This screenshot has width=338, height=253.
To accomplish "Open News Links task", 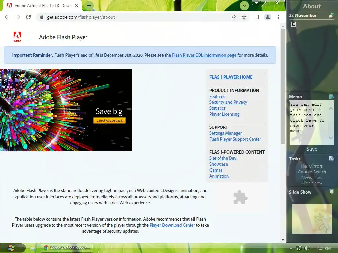I will click(x=312, y=177).
